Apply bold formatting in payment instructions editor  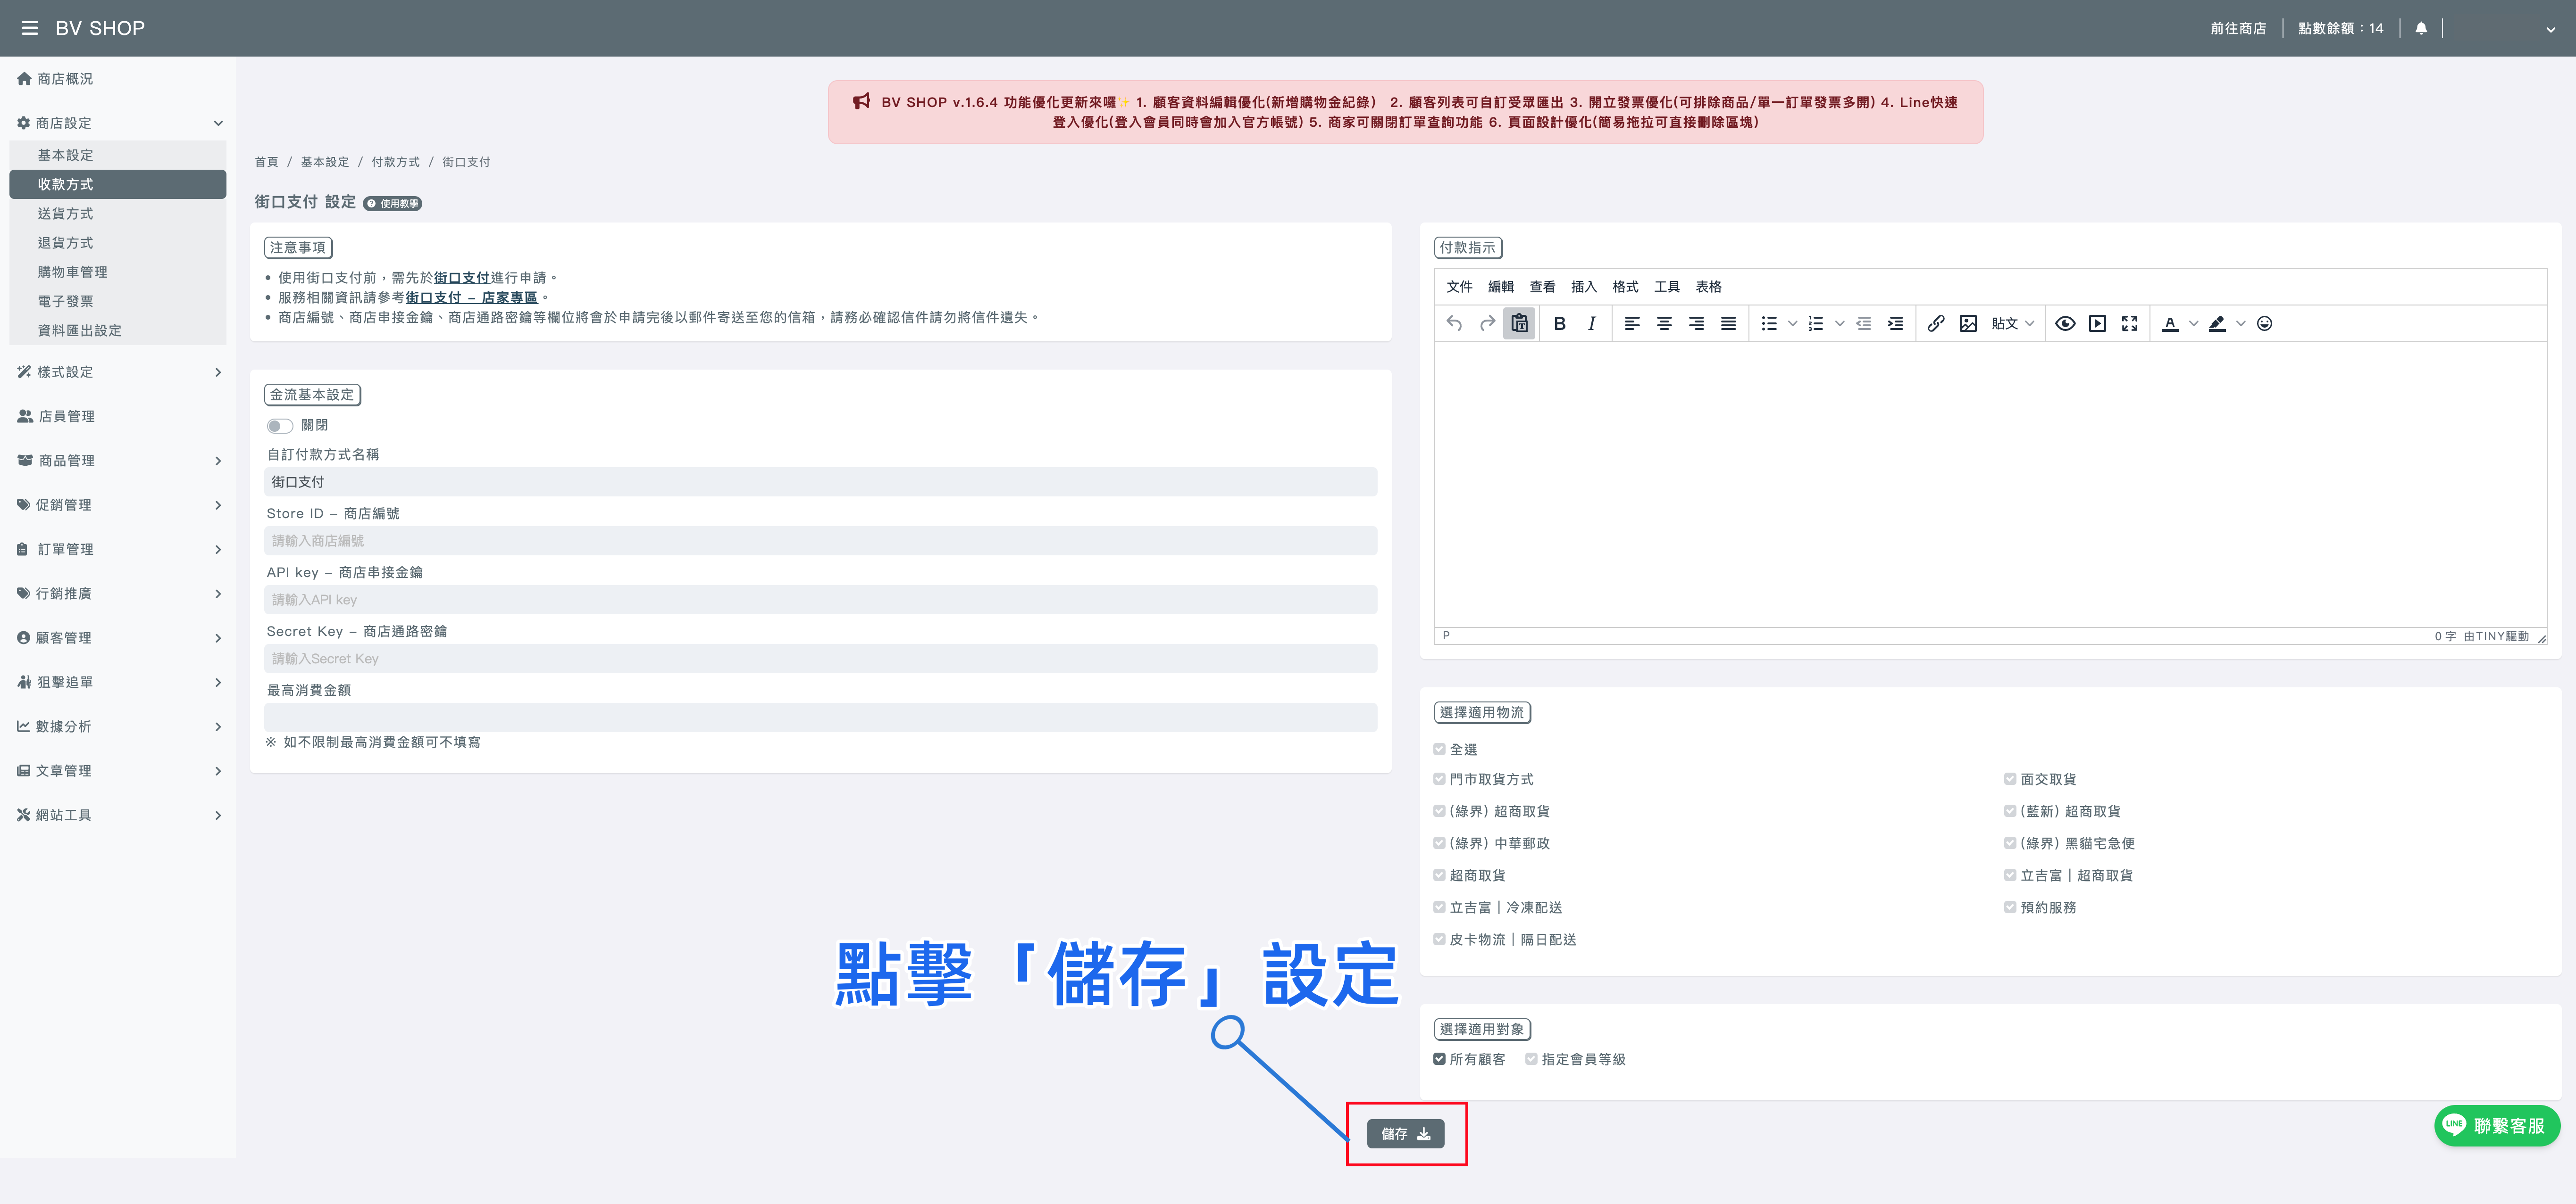(1559, 324)
